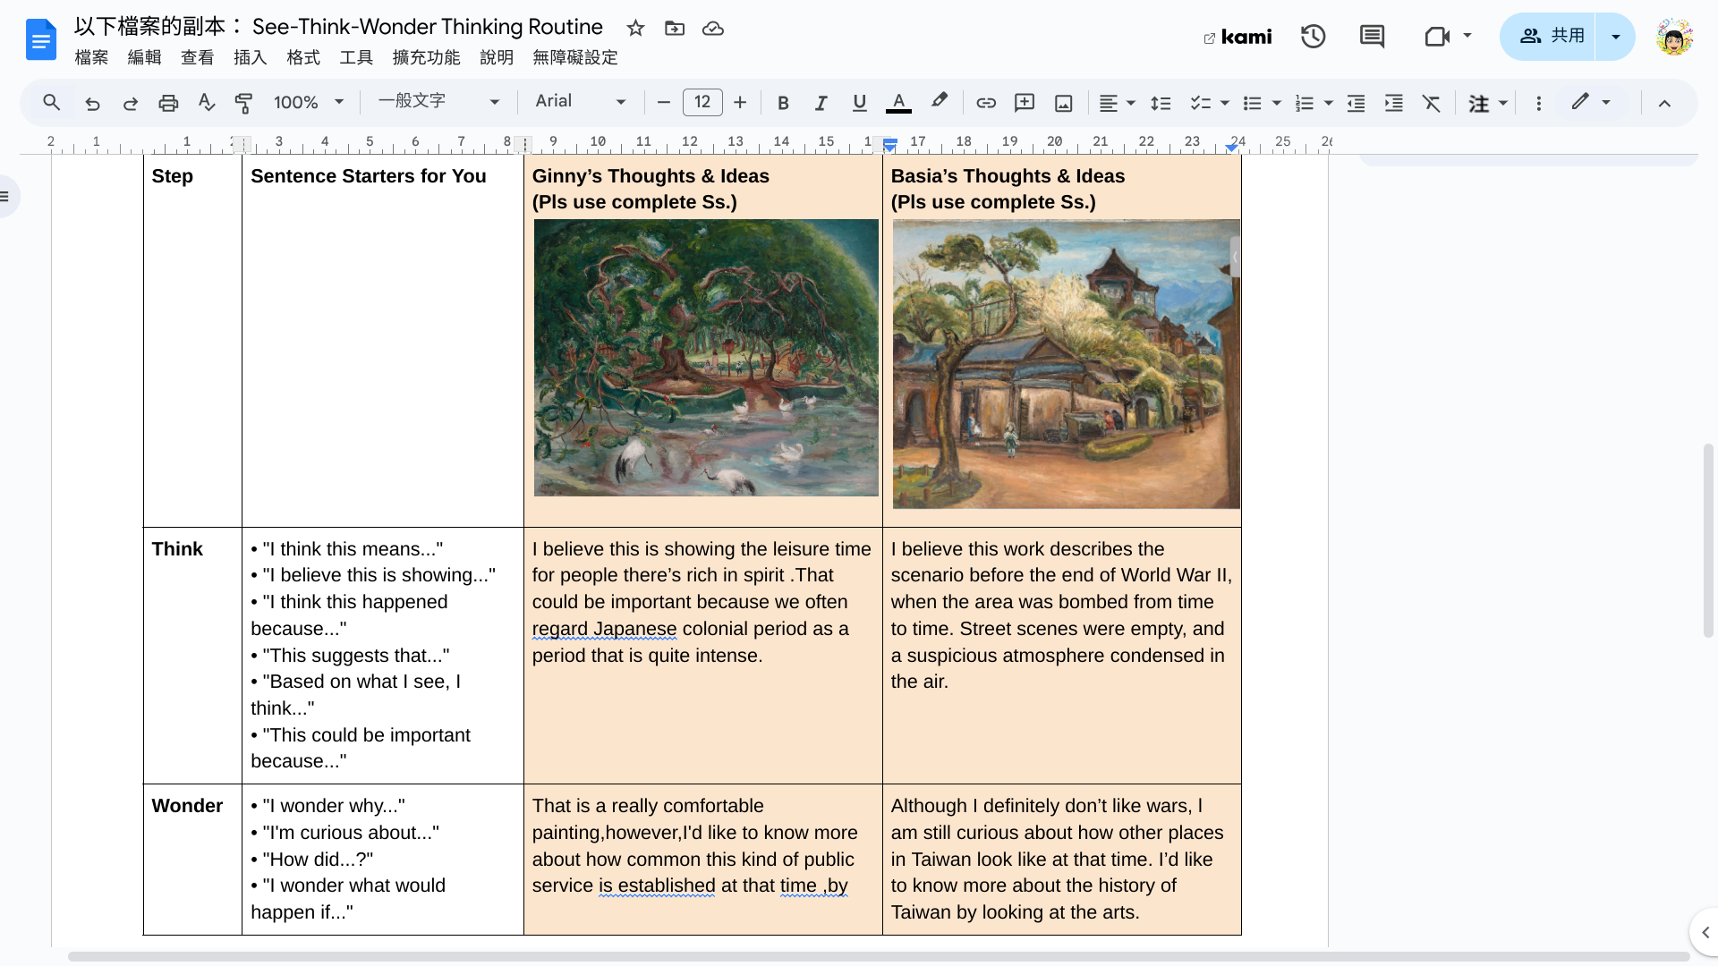Open the text color picker
The image size is (1718, 966).
point(898,103)
